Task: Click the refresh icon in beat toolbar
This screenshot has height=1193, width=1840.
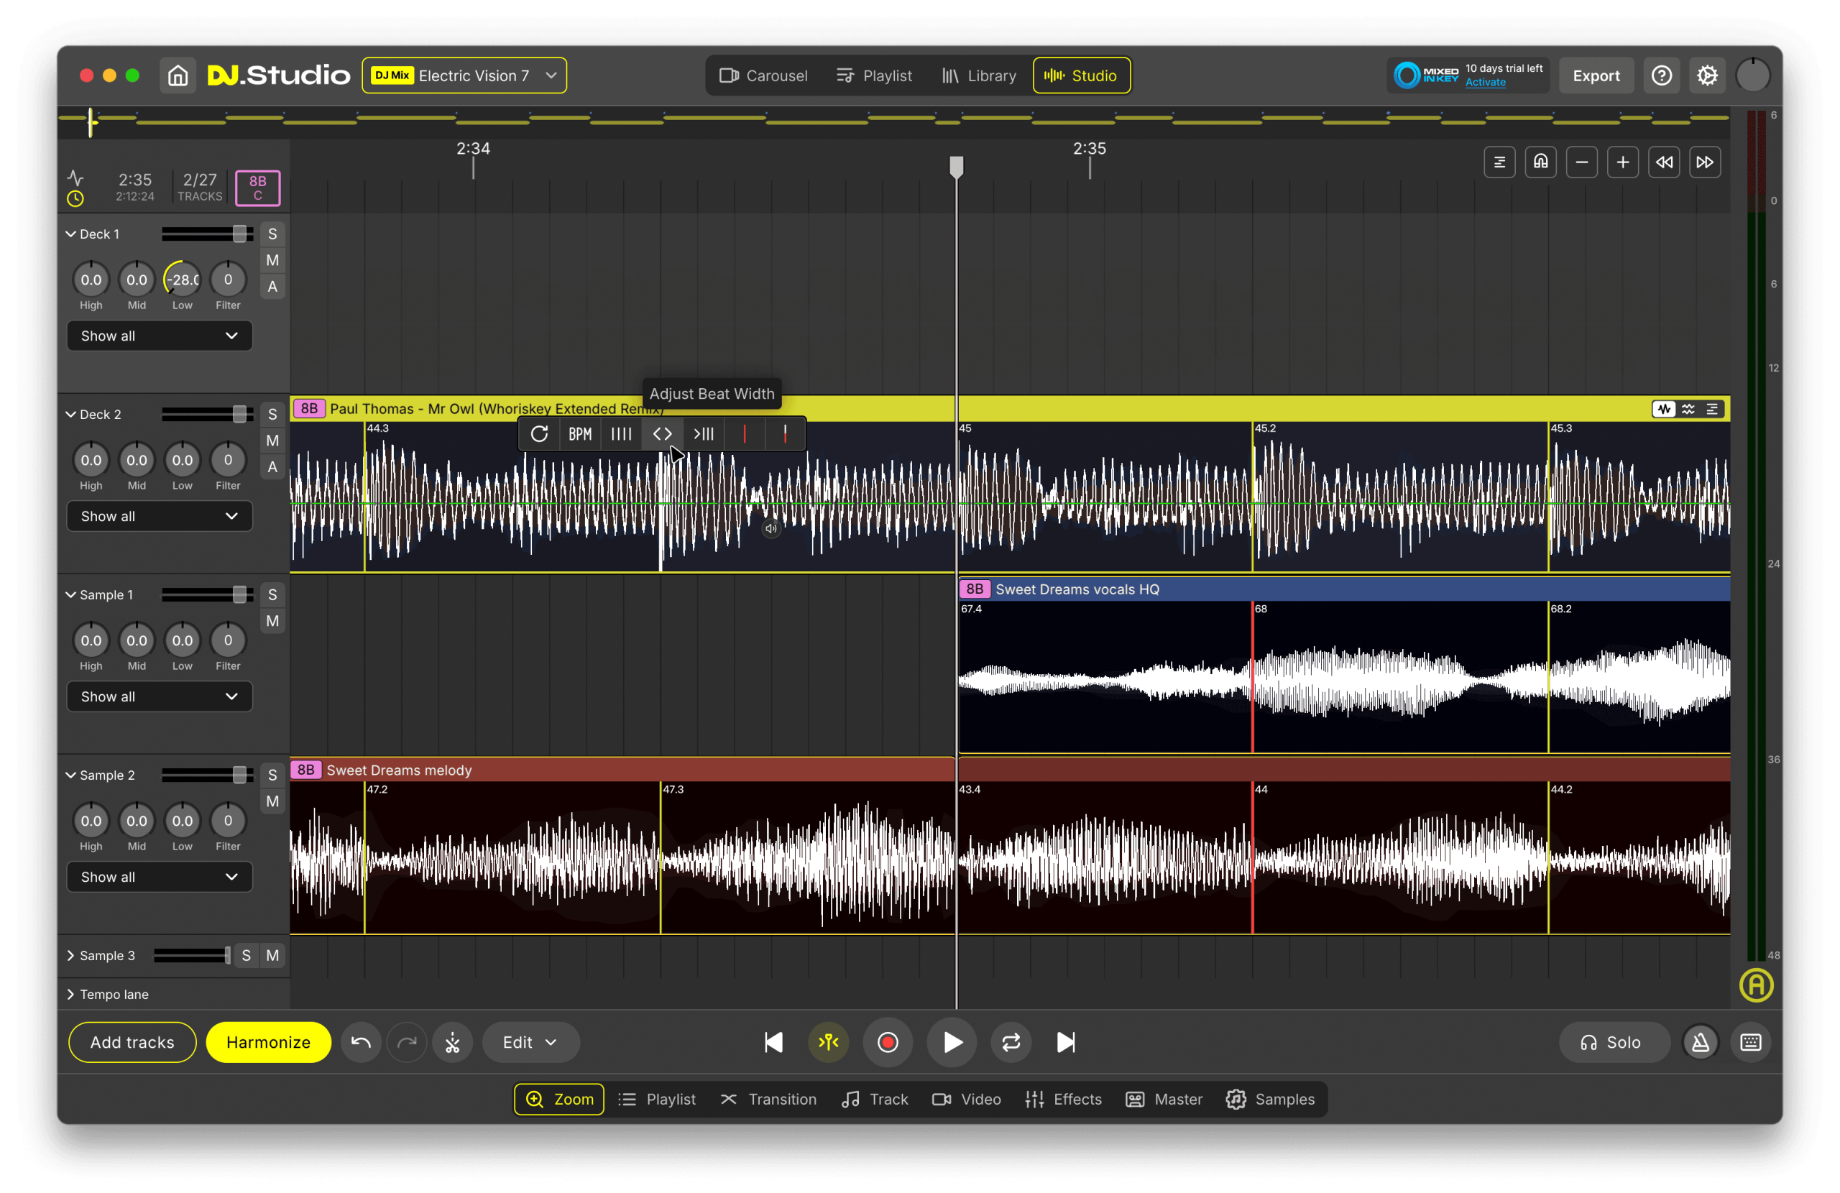Action: (539, 434)
